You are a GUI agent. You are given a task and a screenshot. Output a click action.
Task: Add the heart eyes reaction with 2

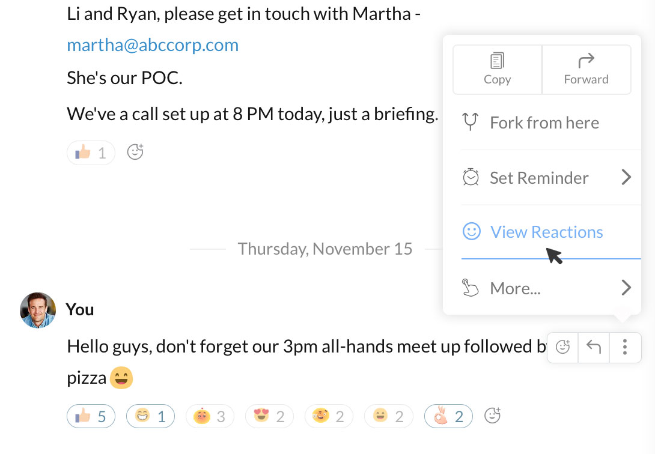pyautogui.click(x=269, y=416)
